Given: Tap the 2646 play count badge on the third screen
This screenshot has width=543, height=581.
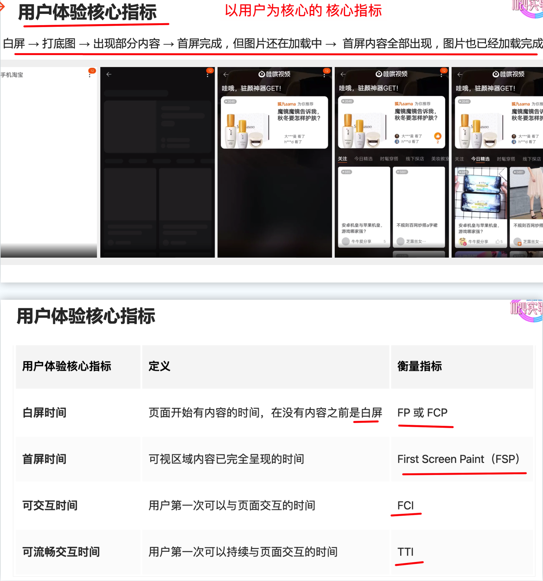Looking at the screenshot, I should tap(230, 102).
